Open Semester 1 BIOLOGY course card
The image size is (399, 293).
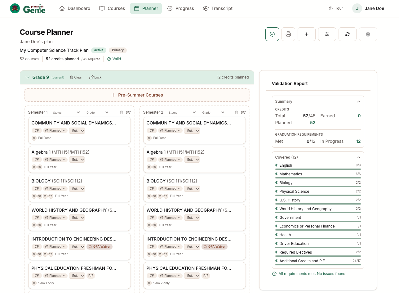pyautogui.click(x=79, y=188)
